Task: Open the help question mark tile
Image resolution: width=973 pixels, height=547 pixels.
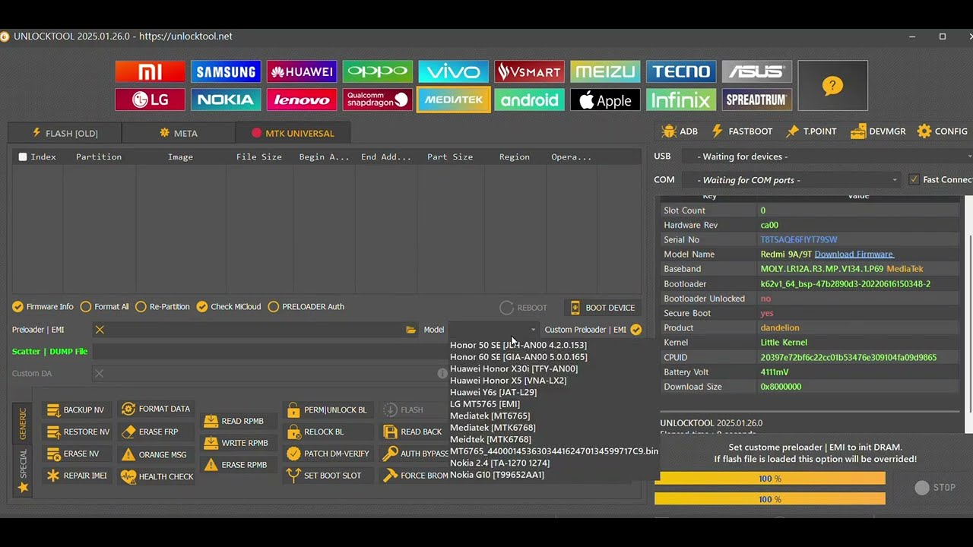Action: [833, 85]
